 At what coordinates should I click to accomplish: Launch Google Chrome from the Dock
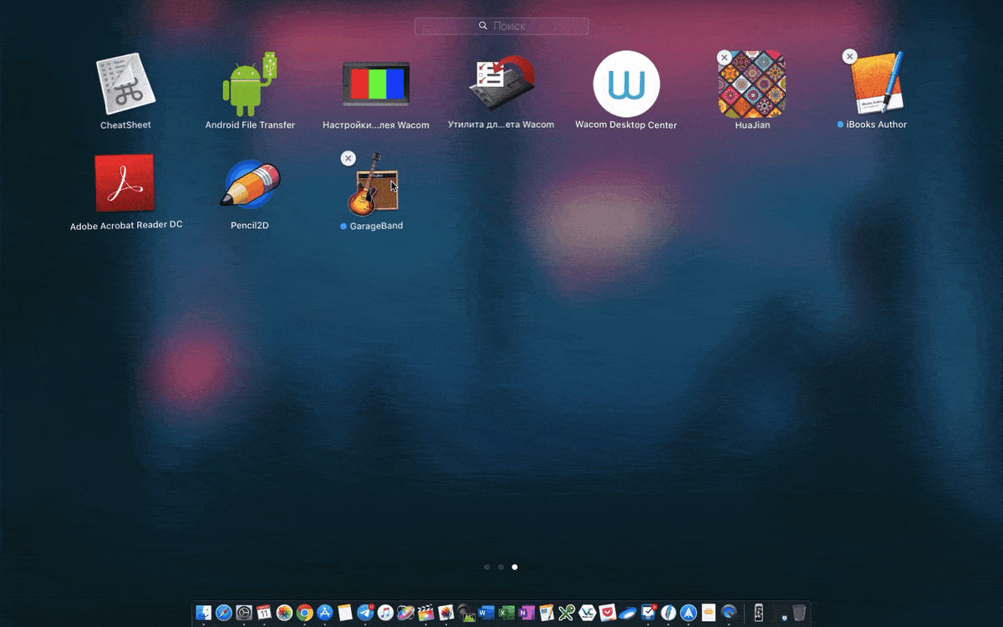[x=304, y=613]
